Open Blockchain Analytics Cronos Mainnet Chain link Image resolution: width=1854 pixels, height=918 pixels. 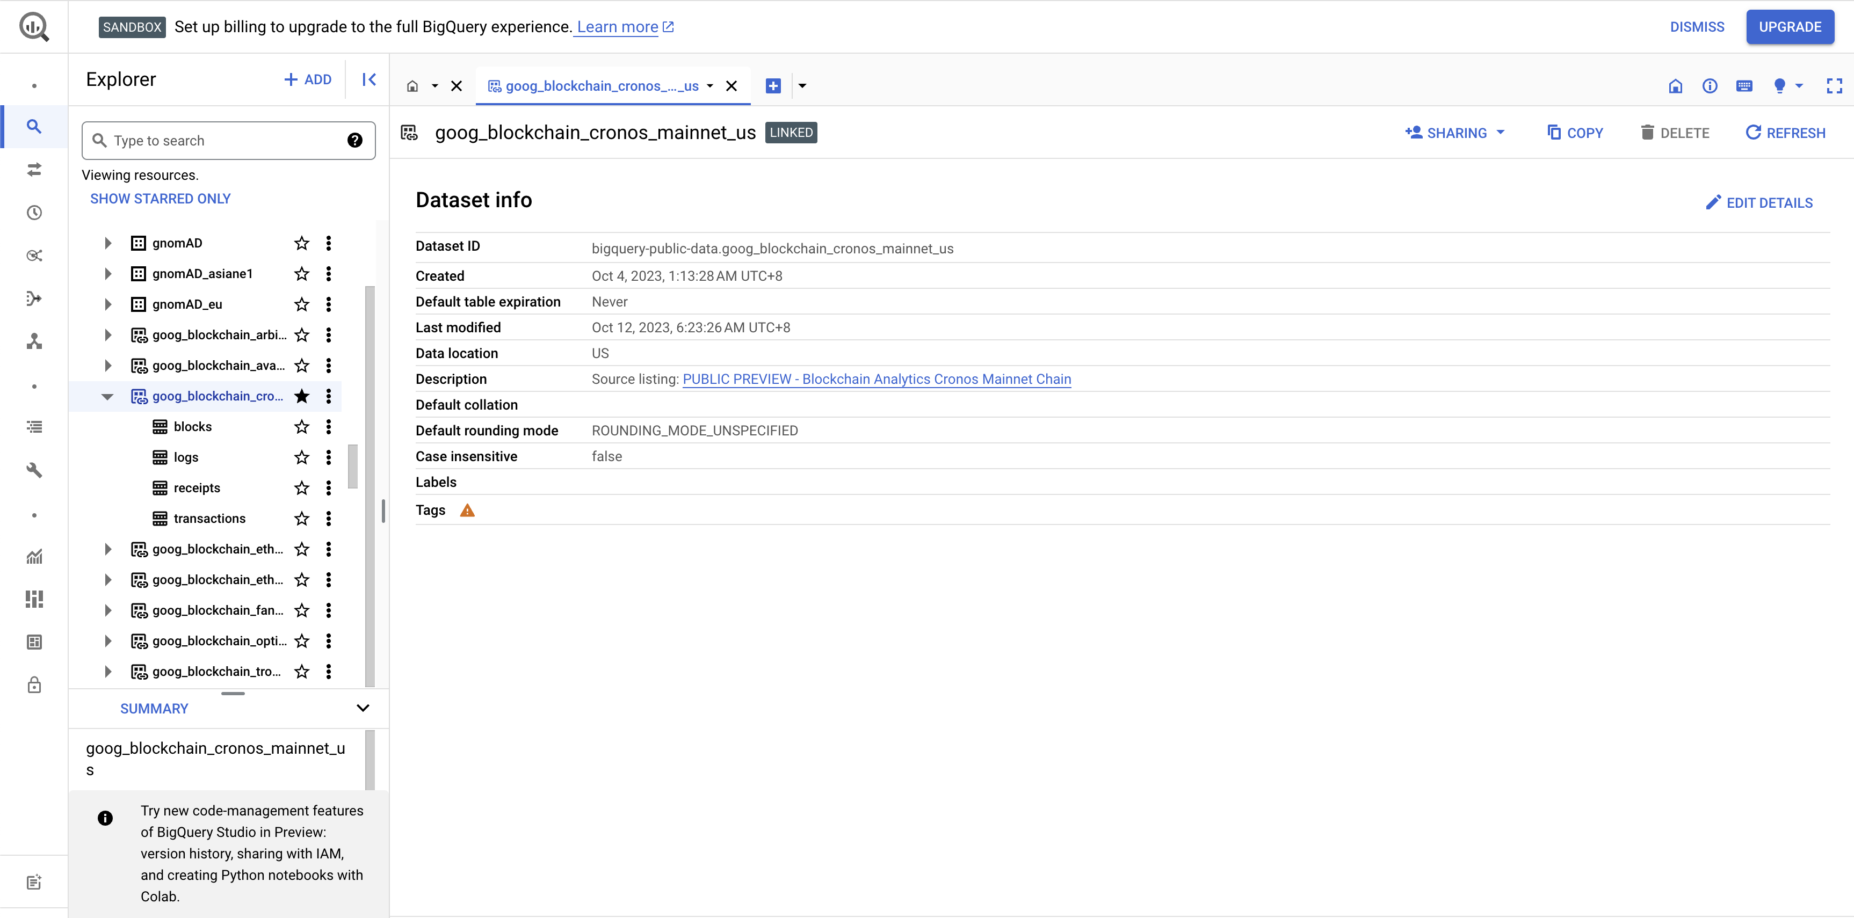(x=876, y=379)
